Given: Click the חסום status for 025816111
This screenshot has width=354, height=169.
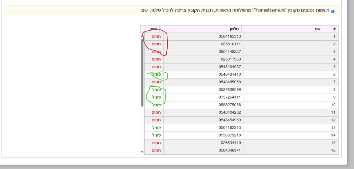Looking at the screenshot, I should (156, 44).
